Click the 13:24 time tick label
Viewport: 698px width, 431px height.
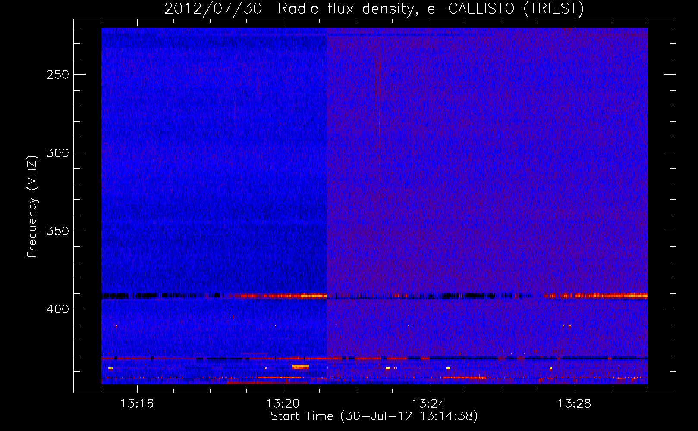428,404
